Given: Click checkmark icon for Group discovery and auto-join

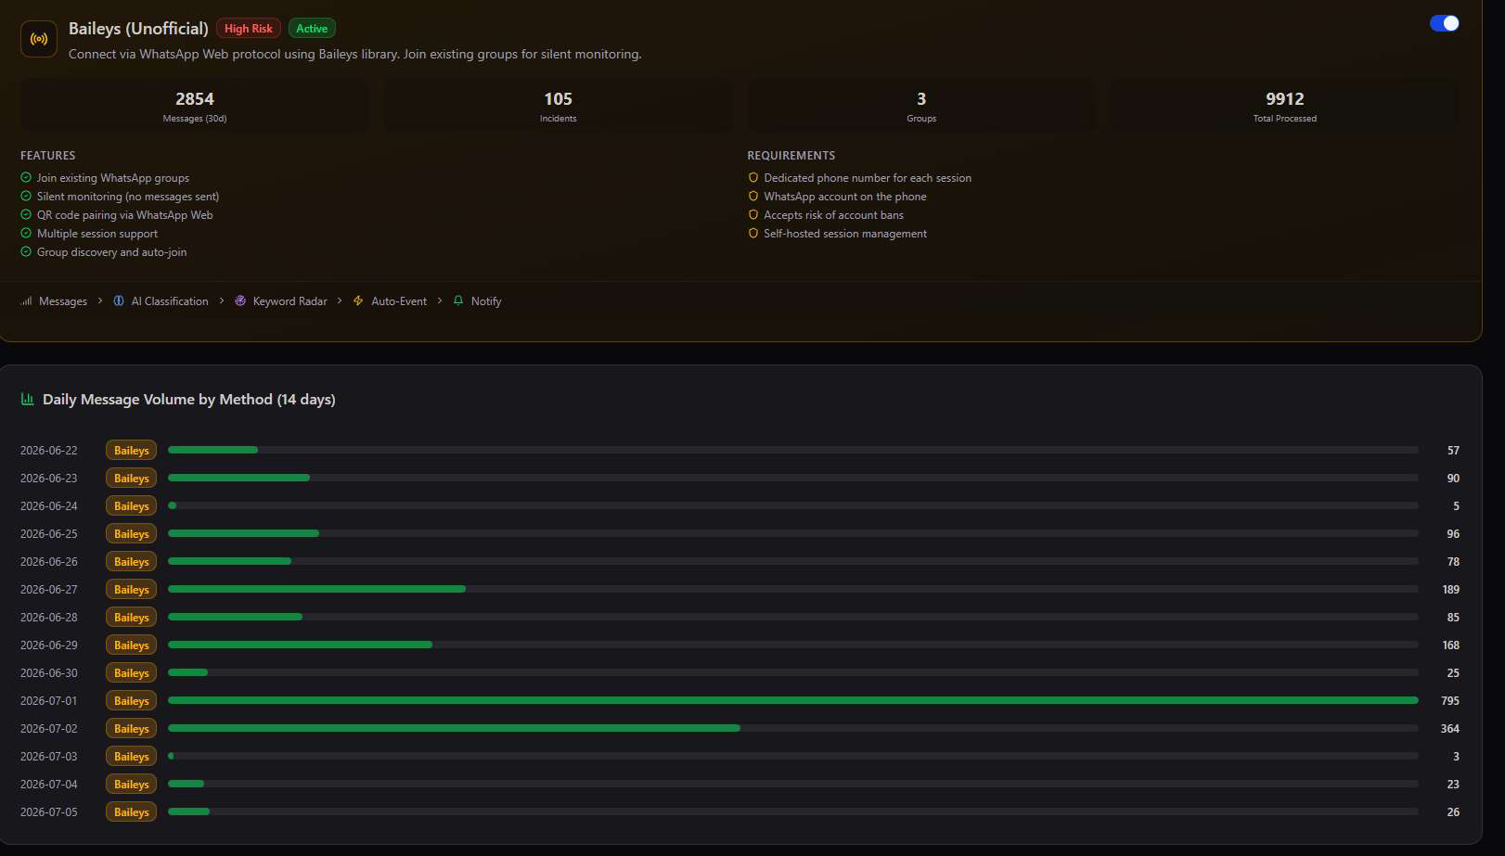Looking at the screenshot, I should (26, 251).
